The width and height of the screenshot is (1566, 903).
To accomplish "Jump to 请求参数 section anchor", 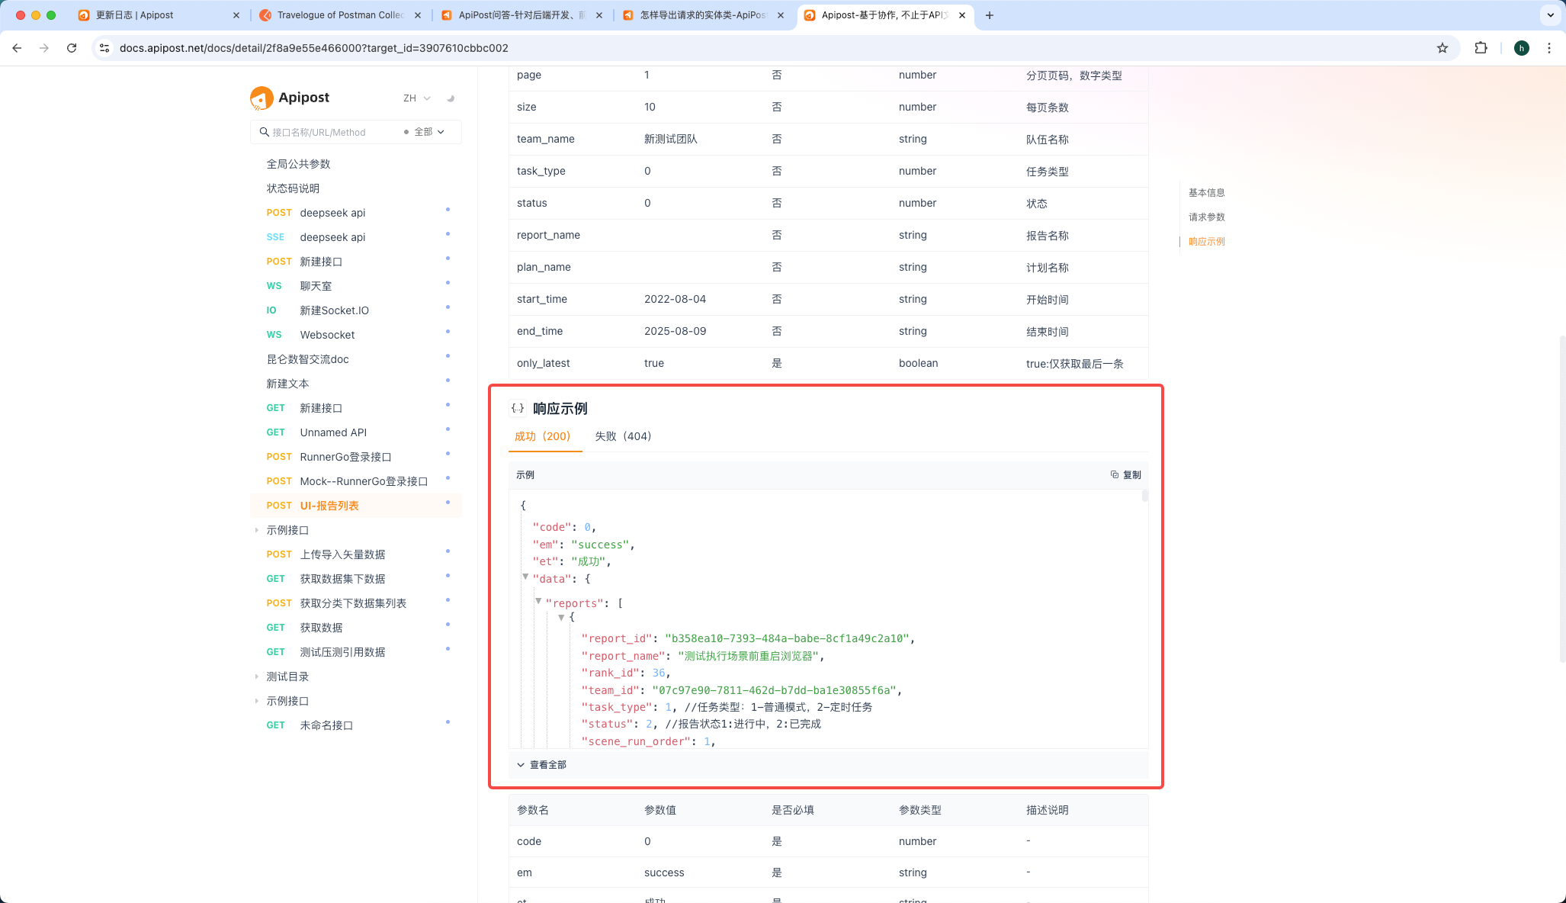I will 1206,217.
